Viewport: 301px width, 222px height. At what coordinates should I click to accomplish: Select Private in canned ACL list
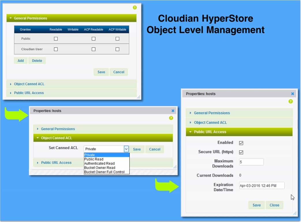[x=106, y=155]
